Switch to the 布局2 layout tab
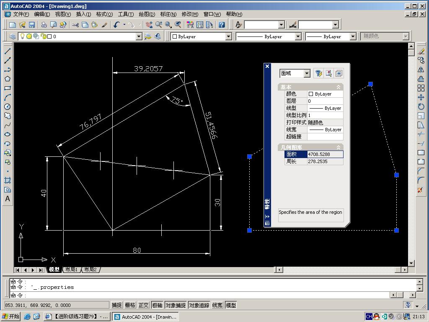The height and width of the screenshot is (322, 429). [90, 270]
